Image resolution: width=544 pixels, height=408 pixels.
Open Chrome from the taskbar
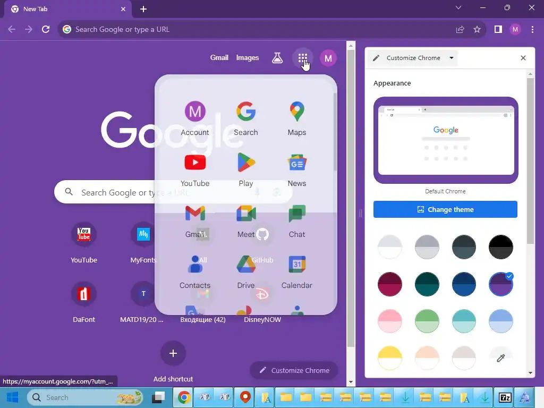tap(184, 397)
